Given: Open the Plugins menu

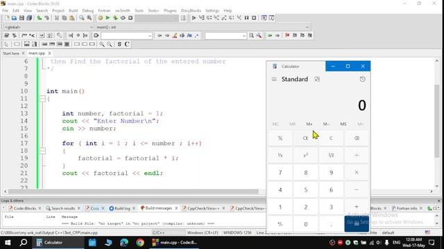Looking at the screenshot, I should tap(170, 10).
